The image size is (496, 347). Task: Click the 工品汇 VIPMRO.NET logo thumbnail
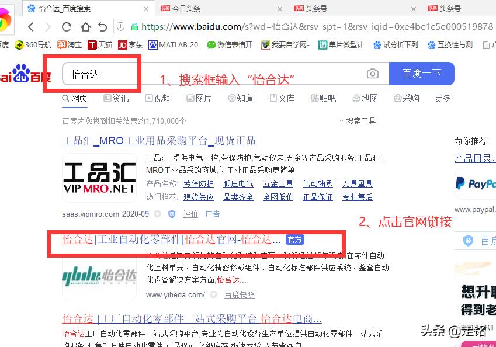(x=99, y=178)
